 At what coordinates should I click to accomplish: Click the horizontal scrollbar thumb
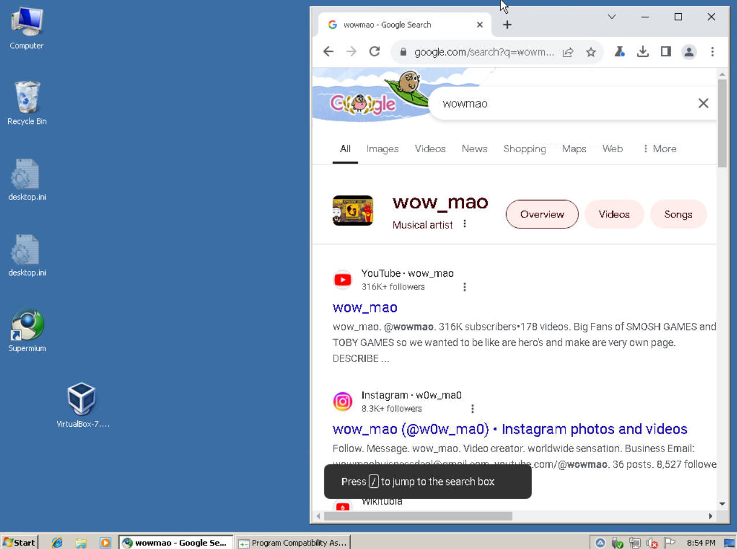[418, 516]
